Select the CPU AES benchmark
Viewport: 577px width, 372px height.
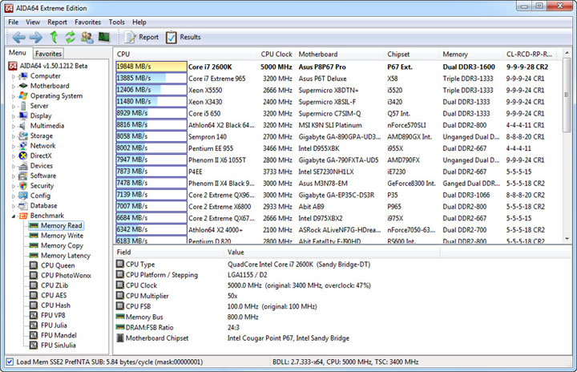tap(54, 295)
